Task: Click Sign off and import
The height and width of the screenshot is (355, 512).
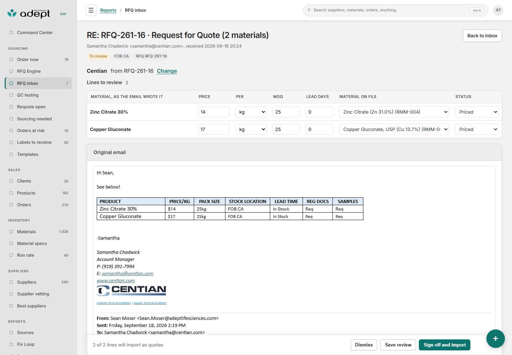Action: tap(444, 345)
